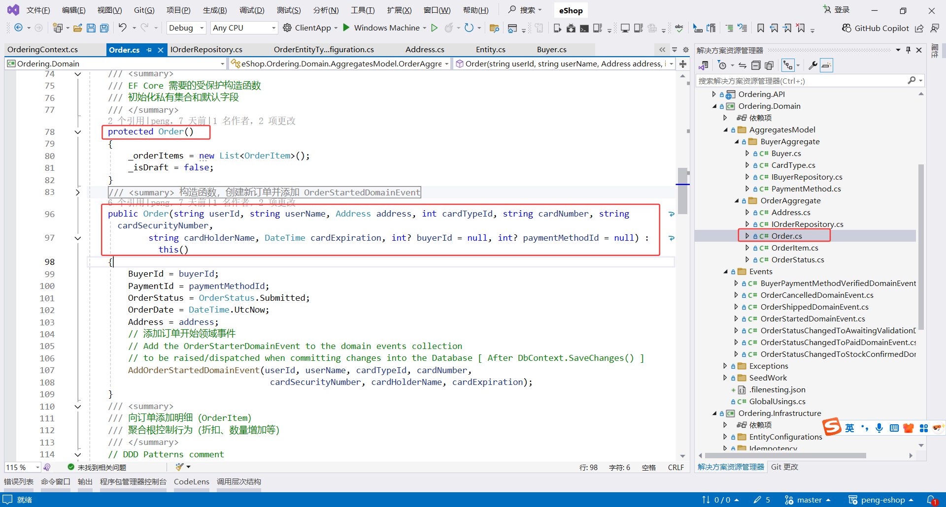Viewport: 946px width, 507px height.
Task: Expand the Exceptions folder
Action: pos(725,366)
